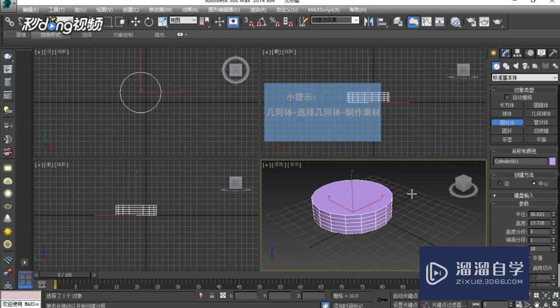Open the Shapes category in the command panel
Image resolution: width=560 pixels, height=308 pixels.
[506, 66]
